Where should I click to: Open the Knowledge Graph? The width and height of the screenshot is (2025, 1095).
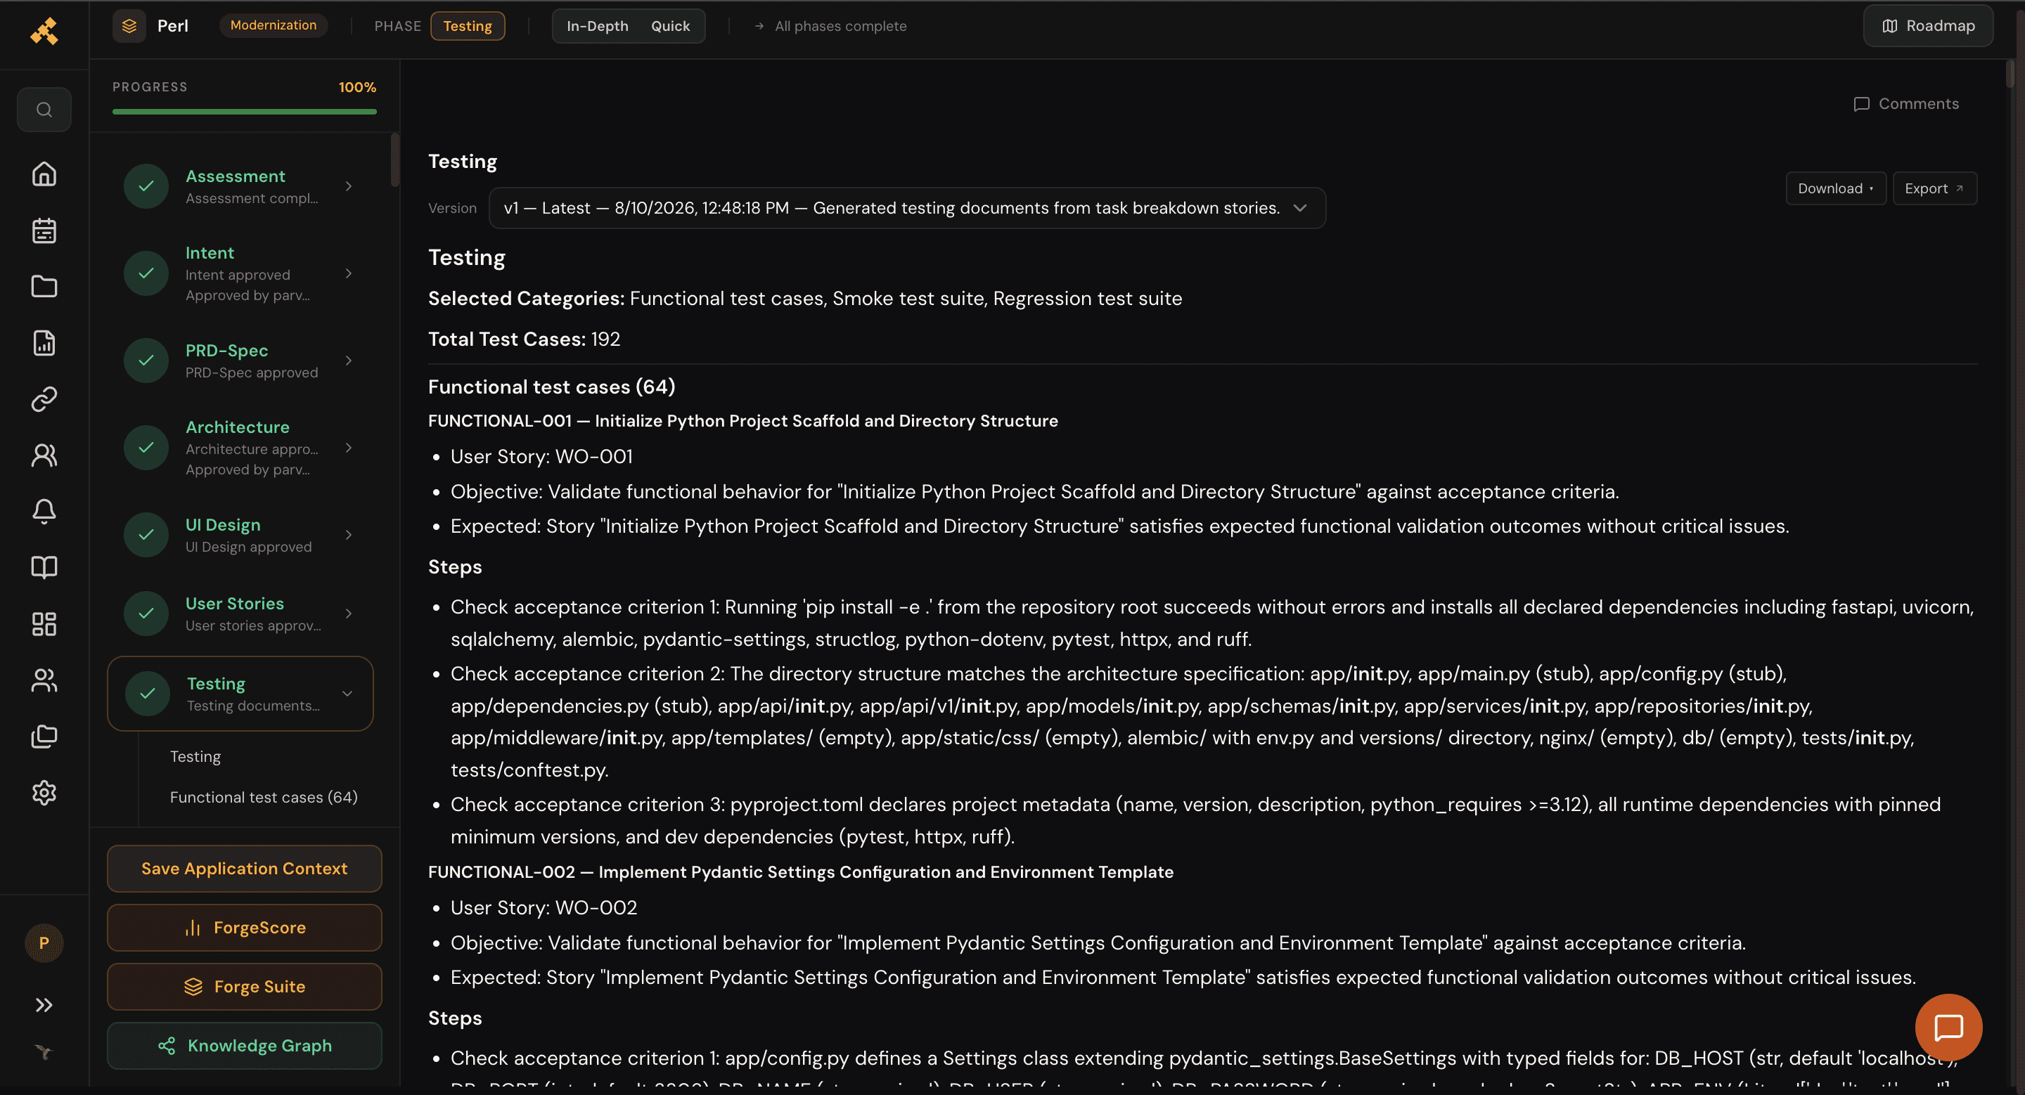[x=245, y=1046]
